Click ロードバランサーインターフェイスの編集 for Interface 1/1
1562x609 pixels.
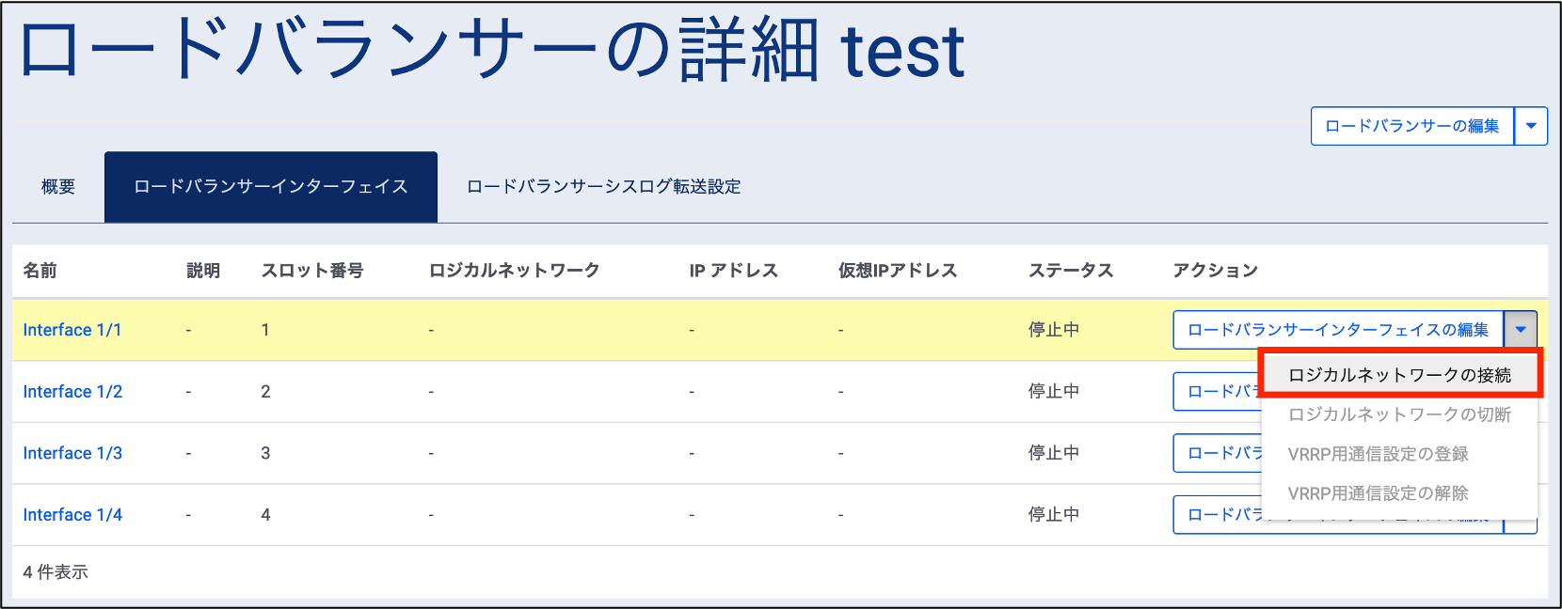point(1337,330)
